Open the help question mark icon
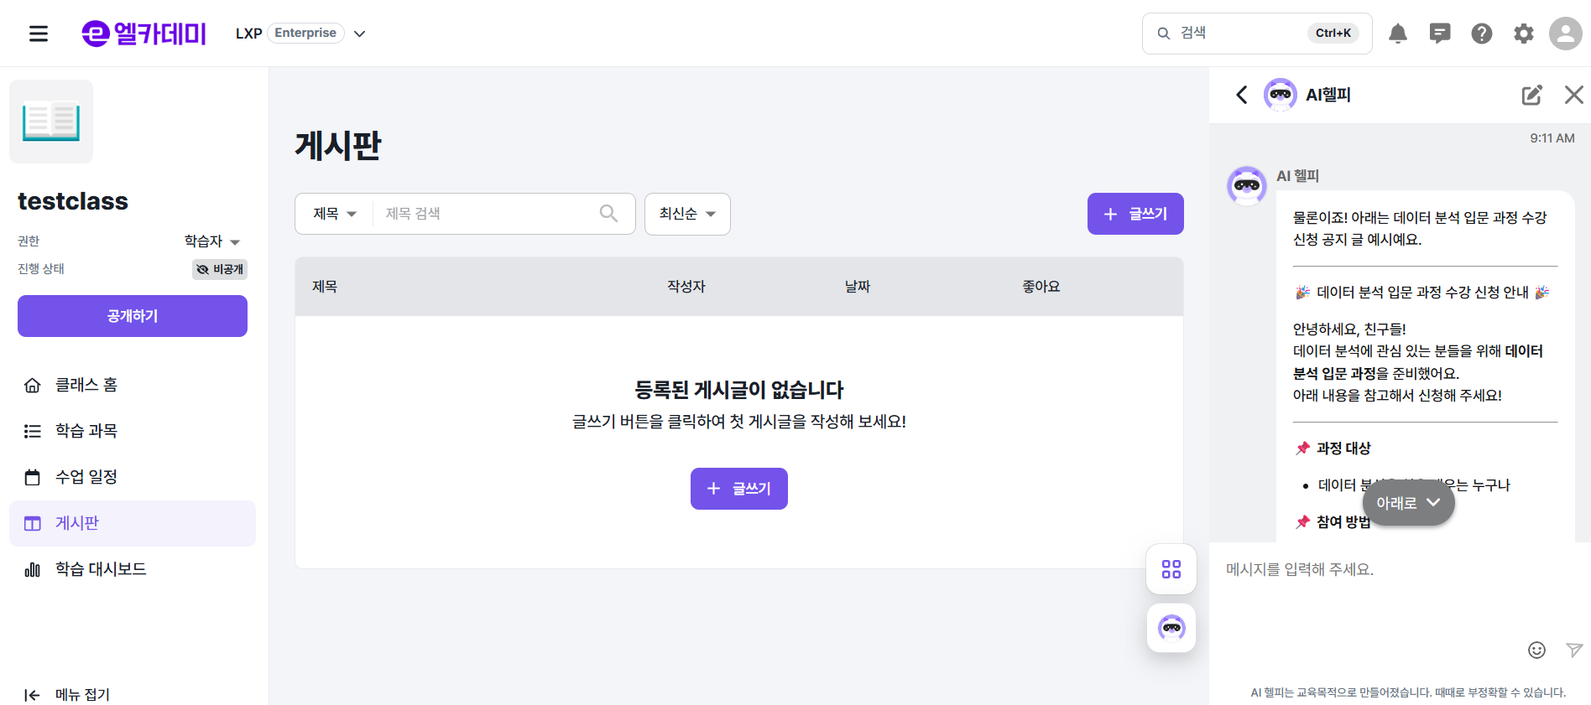Image resolution: width=1591 pixels, height=705 pixels. coord(1481,34)
